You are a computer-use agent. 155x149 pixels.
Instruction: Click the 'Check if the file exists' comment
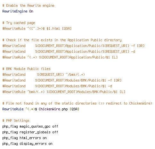click(x=62, y=40)
